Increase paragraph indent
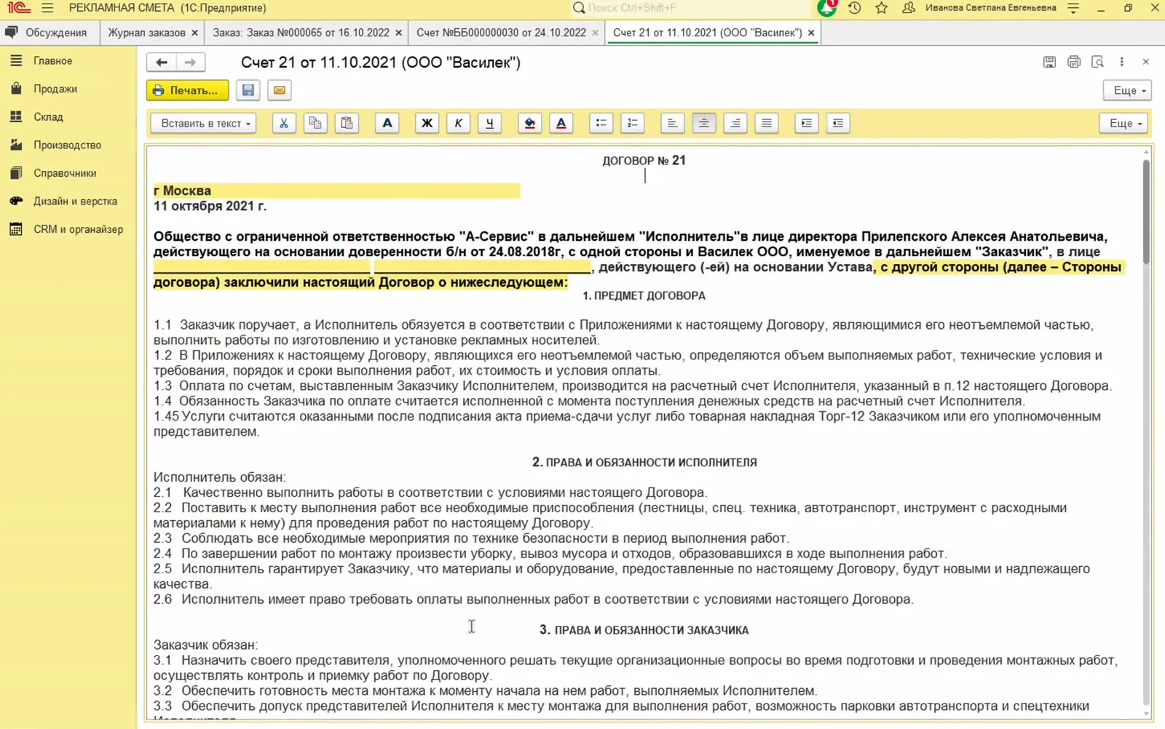This screenshot has height=729, width=1165. pos(806,123)
